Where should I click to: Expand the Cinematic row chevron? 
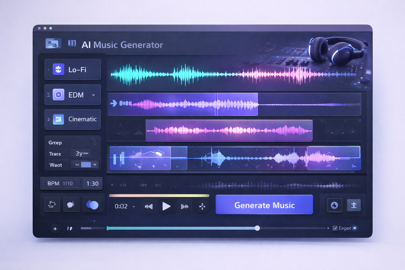[x=48, y=119]
